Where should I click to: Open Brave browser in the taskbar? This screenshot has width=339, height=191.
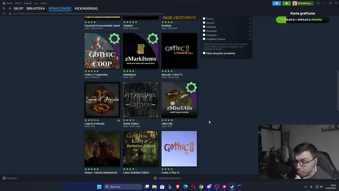(178, 187)
